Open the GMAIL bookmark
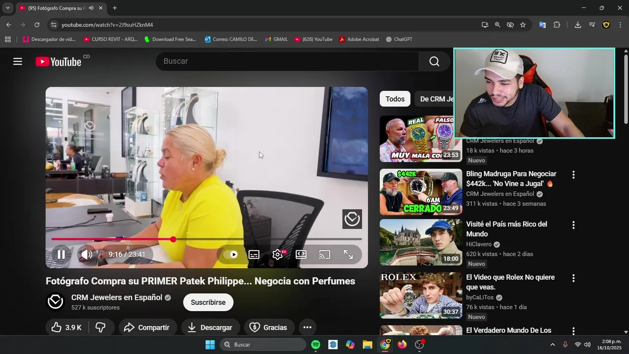 [276, 39]
